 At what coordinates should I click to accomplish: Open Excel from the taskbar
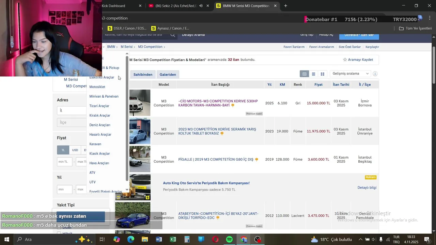pos(173,240)
